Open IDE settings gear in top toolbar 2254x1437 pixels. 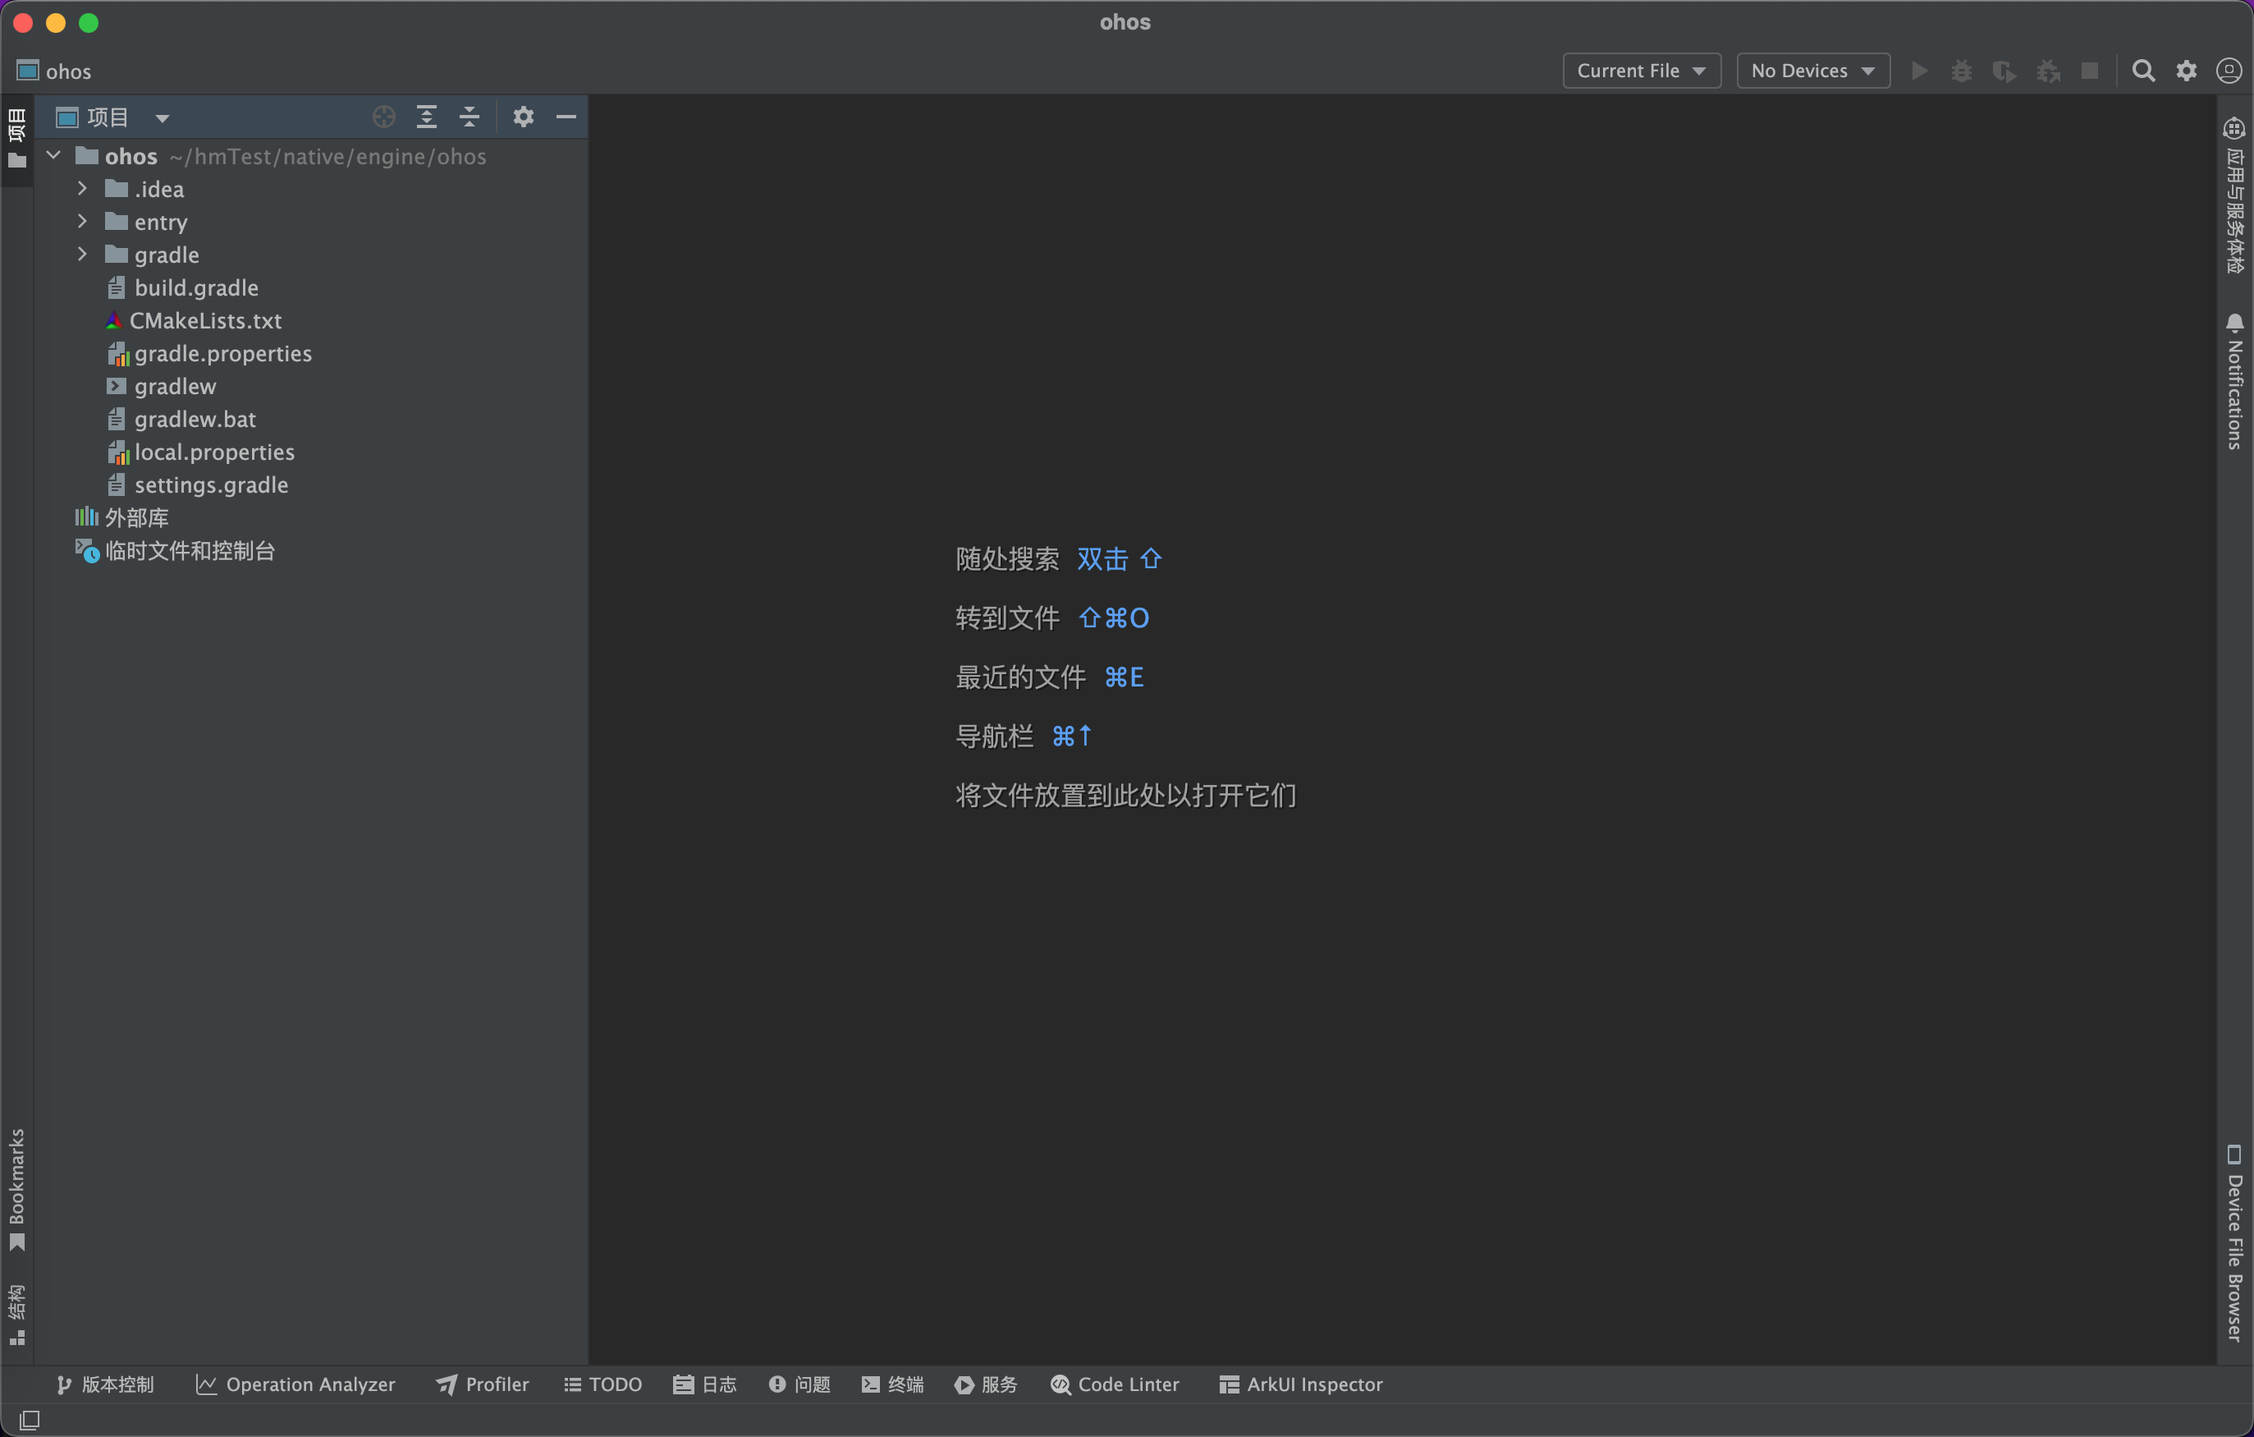(2186, 71)
